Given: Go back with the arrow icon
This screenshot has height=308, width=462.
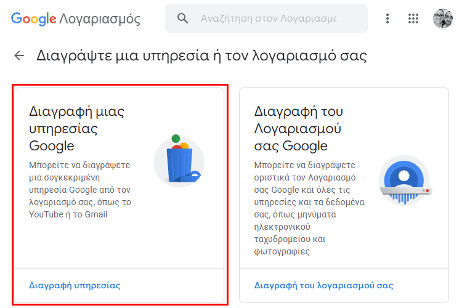Looking at the screenshot, I should pos(20,55).
